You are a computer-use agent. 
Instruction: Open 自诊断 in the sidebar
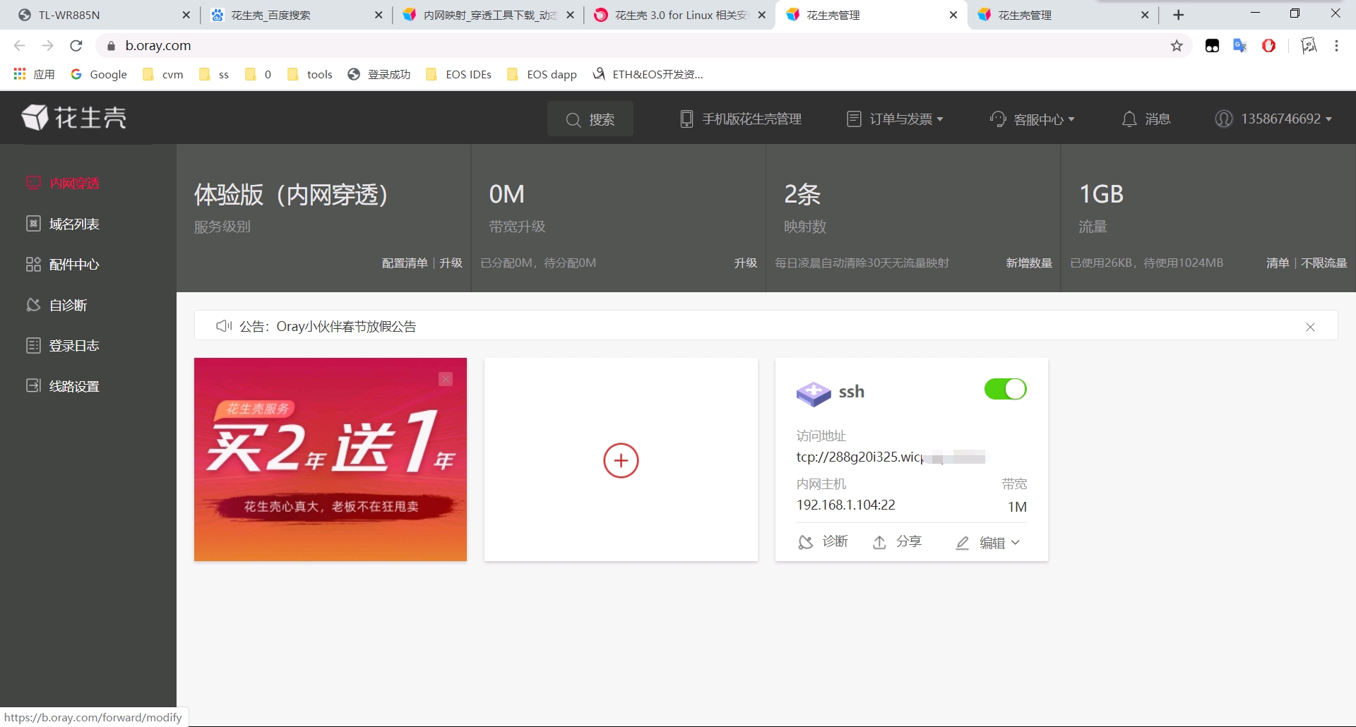56,305
